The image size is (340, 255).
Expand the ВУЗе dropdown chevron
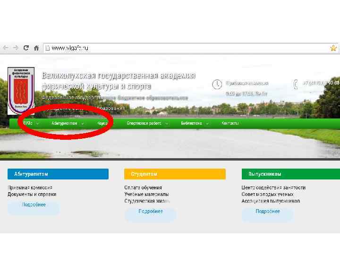[37, 123]
